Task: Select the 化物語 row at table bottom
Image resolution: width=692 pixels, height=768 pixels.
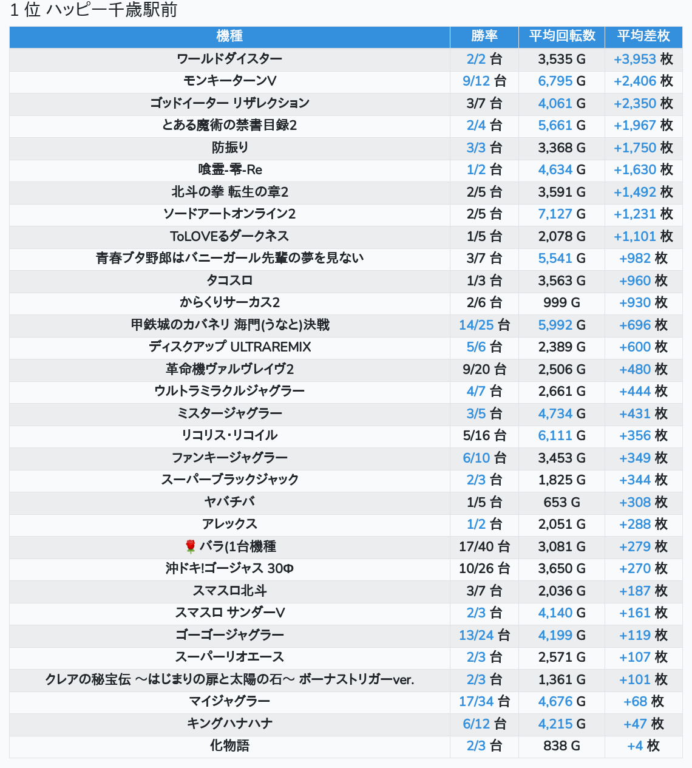Action: pos(346,746)
